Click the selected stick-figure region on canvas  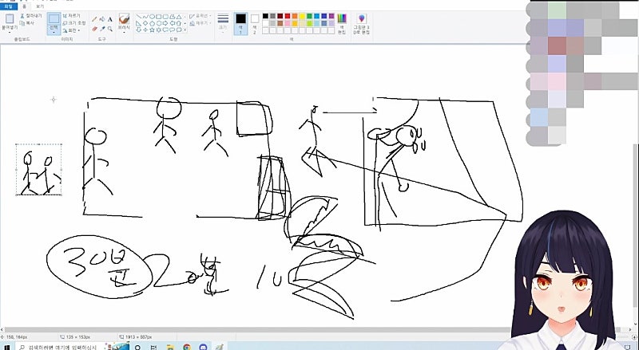[x=38, y=169]
